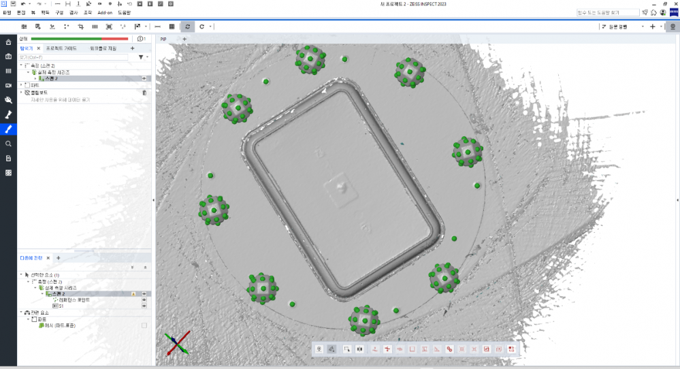Open the camera workspace in left sidebar
Image resolution: width=680 pixels, height=369 pixels.
[x=8, y=57]
